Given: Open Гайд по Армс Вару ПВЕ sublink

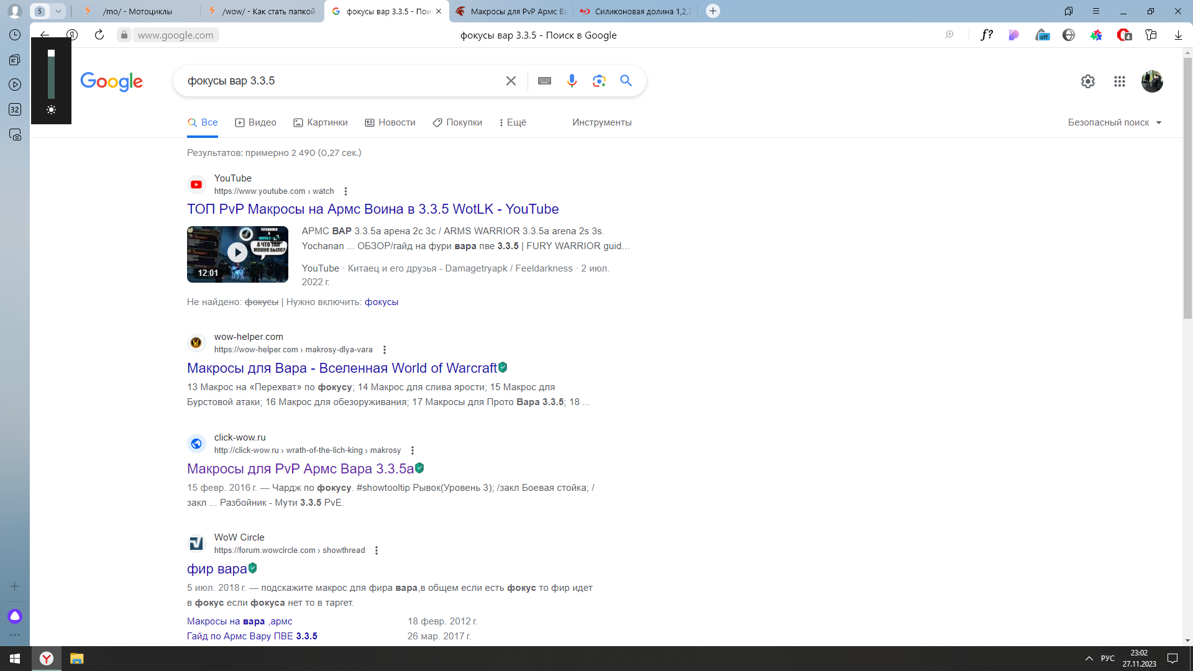Looking at the screenshot, I should pos(252,636).
